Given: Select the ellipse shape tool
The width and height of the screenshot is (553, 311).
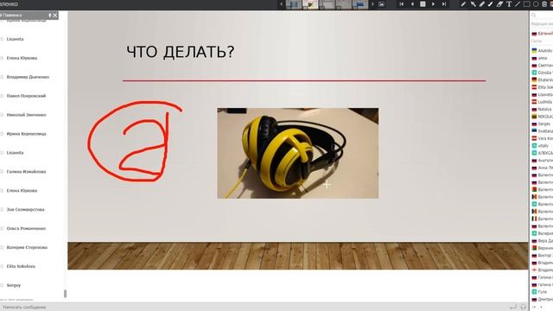Looking at the screenshot, I should point(536,4).
